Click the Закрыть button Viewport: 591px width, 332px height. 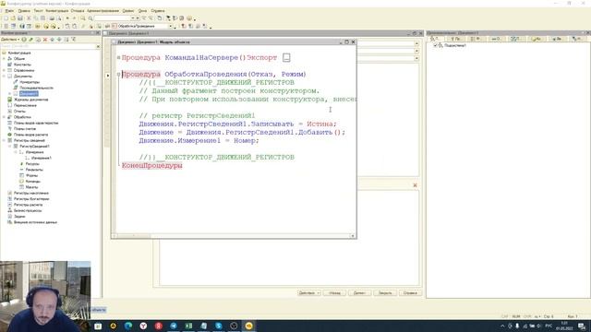385,293
